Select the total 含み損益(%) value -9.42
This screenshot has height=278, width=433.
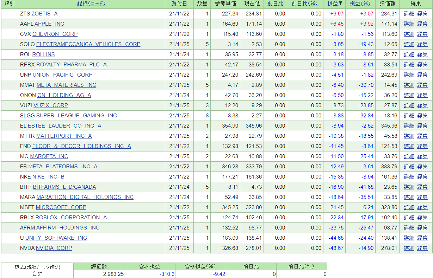pos(218,274)
